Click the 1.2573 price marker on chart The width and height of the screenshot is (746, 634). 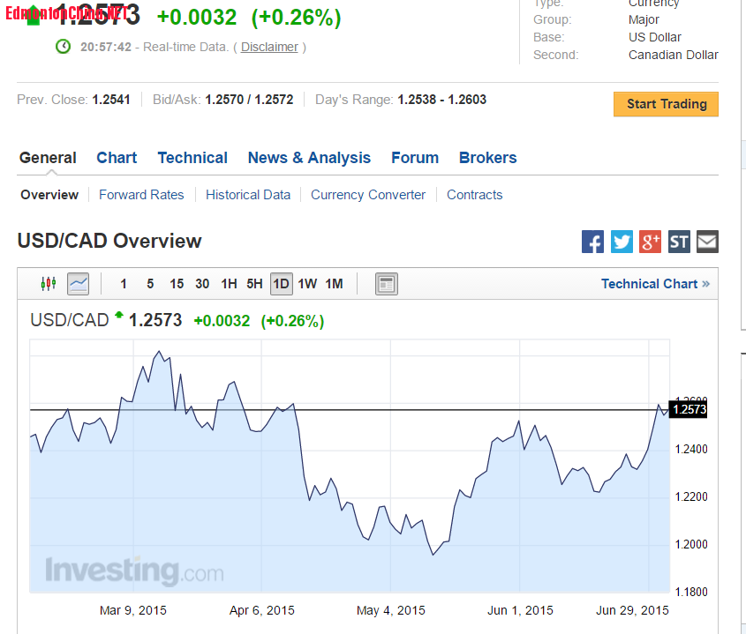(688, 409)
